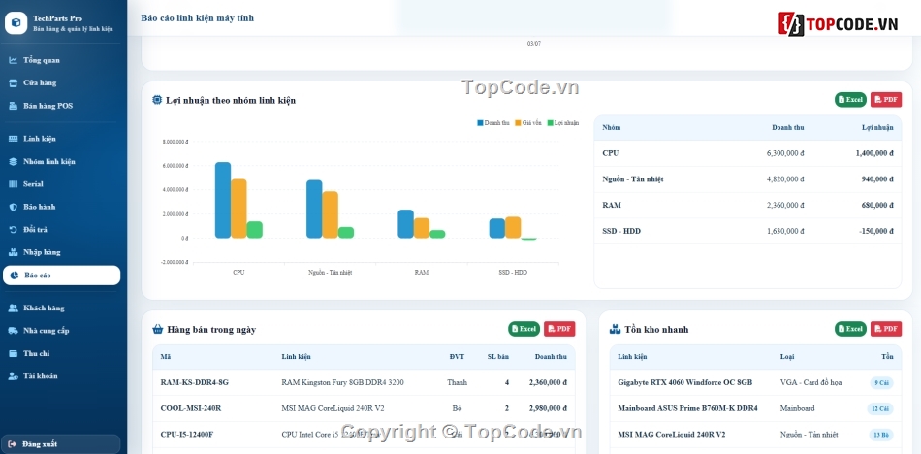Export profit by group report to PDF

(x=886, y=100)
